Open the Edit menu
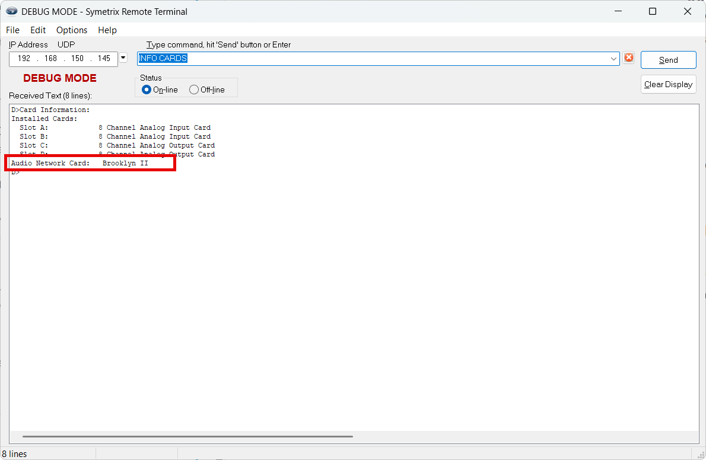706x460 pixels. (x=38, y=30)
